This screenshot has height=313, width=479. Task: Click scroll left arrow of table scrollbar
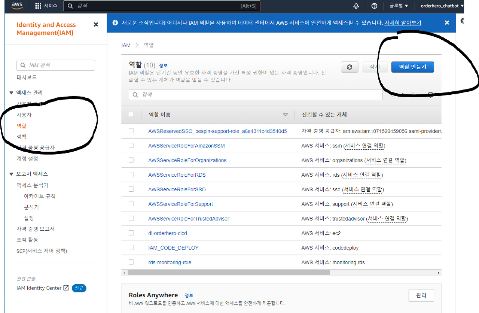coord(124,273)
